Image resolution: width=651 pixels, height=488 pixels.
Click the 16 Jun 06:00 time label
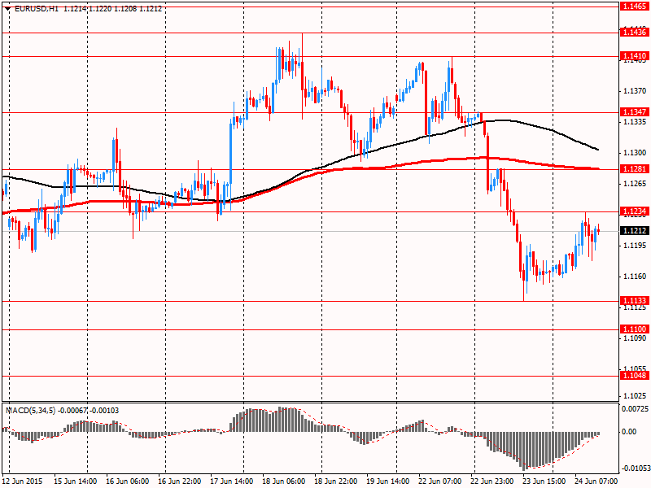128,481
